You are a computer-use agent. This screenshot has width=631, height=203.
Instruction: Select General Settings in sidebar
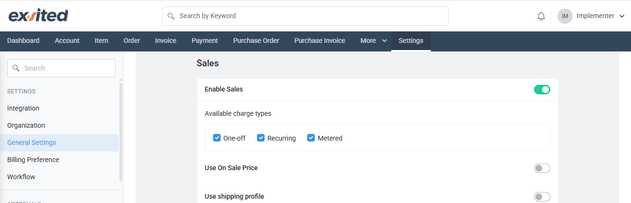[59, 142]
